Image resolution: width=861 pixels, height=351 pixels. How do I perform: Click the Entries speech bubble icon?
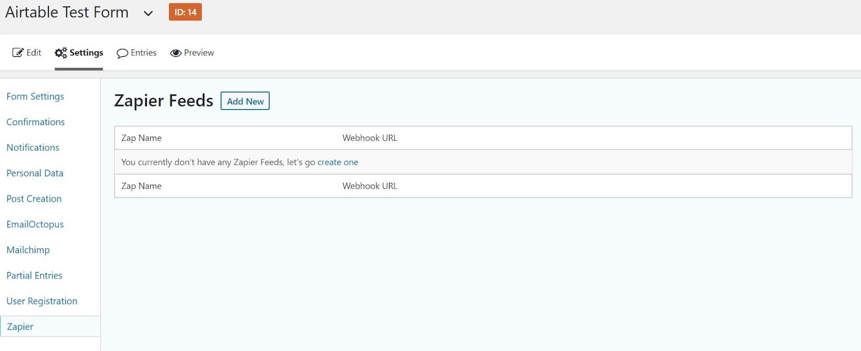tap(122, 53)
